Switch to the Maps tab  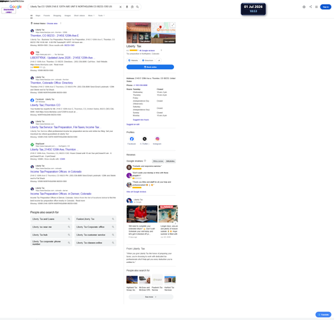(38, 15)
